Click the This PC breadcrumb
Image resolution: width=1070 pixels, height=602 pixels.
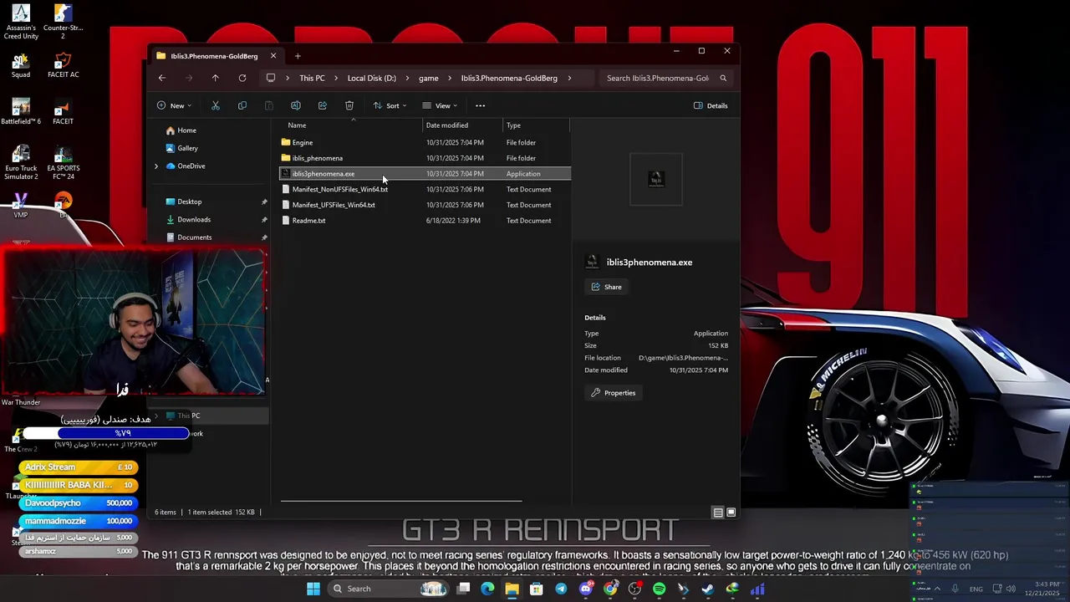pos(312,78)
